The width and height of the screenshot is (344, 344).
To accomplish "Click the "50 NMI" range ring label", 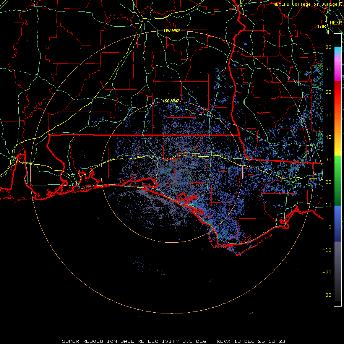I will (x=172, y=101).
